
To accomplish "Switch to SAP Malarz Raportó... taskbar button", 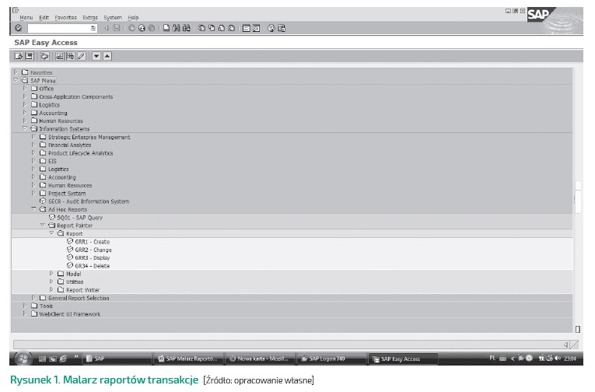I will click(189, 359).
